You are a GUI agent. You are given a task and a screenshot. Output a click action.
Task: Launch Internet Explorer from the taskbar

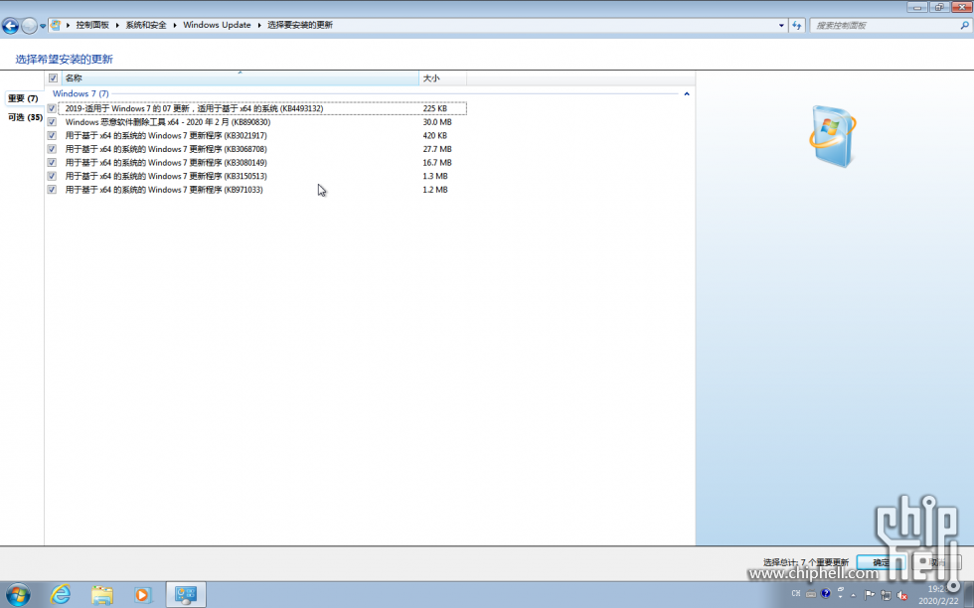coord(61,595)
